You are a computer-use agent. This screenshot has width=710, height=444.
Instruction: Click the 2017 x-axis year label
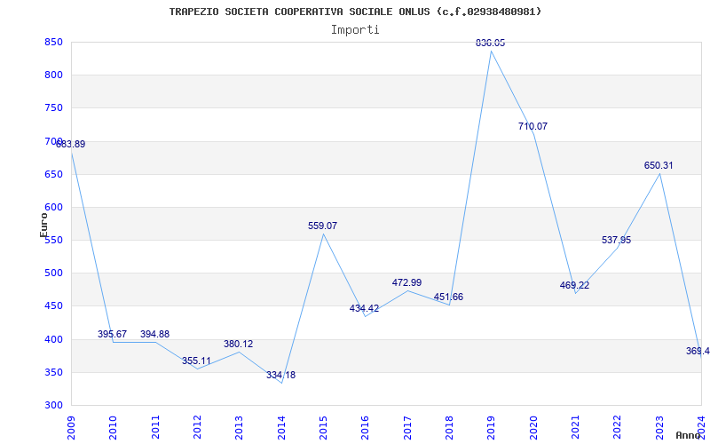click(407, 428)
